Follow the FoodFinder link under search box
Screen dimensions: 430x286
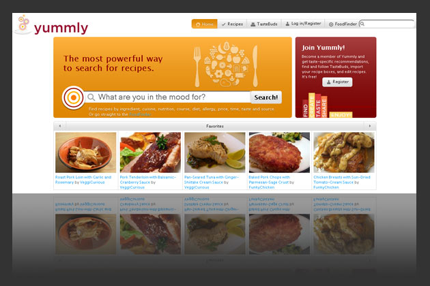click(140, 114)
